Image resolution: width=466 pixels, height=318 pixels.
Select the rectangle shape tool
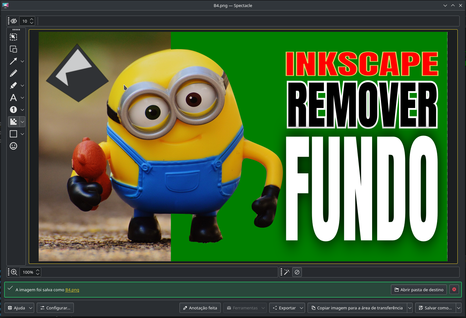[x=13, y=134]
